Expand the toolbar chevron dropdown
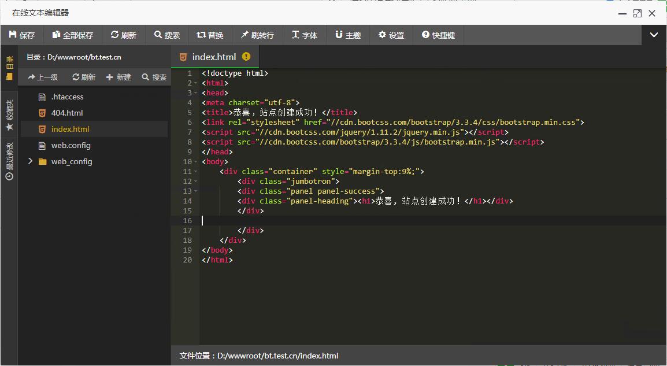 pos(654,35)
